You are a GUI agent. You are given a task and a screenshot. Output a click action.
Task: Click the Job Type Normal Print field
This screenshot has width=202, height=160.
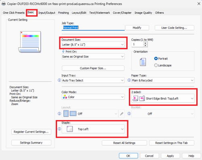click(93, 27)
